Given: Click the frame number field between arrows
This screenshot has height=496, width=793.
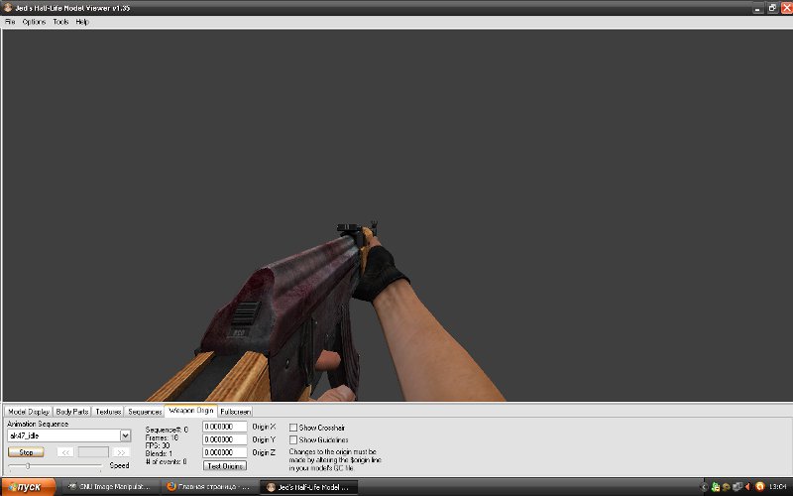Looking at the screenshot, I should click(x=93, y=452).
